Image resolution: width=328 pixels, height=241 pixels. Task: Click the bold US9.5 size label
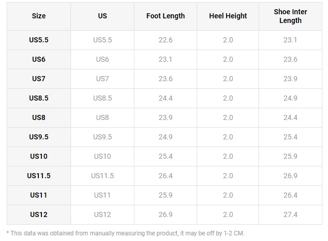click(x=39, y=137)
